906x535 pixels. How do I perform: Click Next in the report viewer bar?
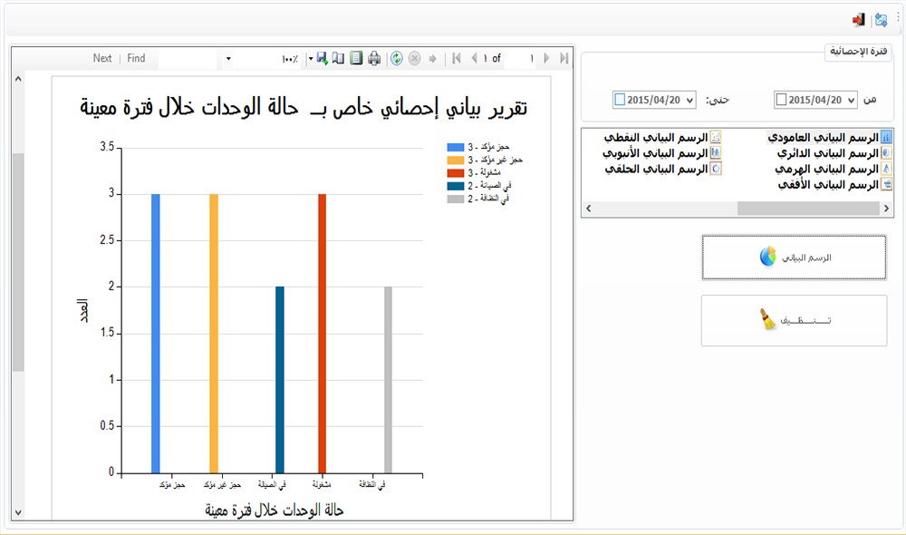click(x=102, y=57)
